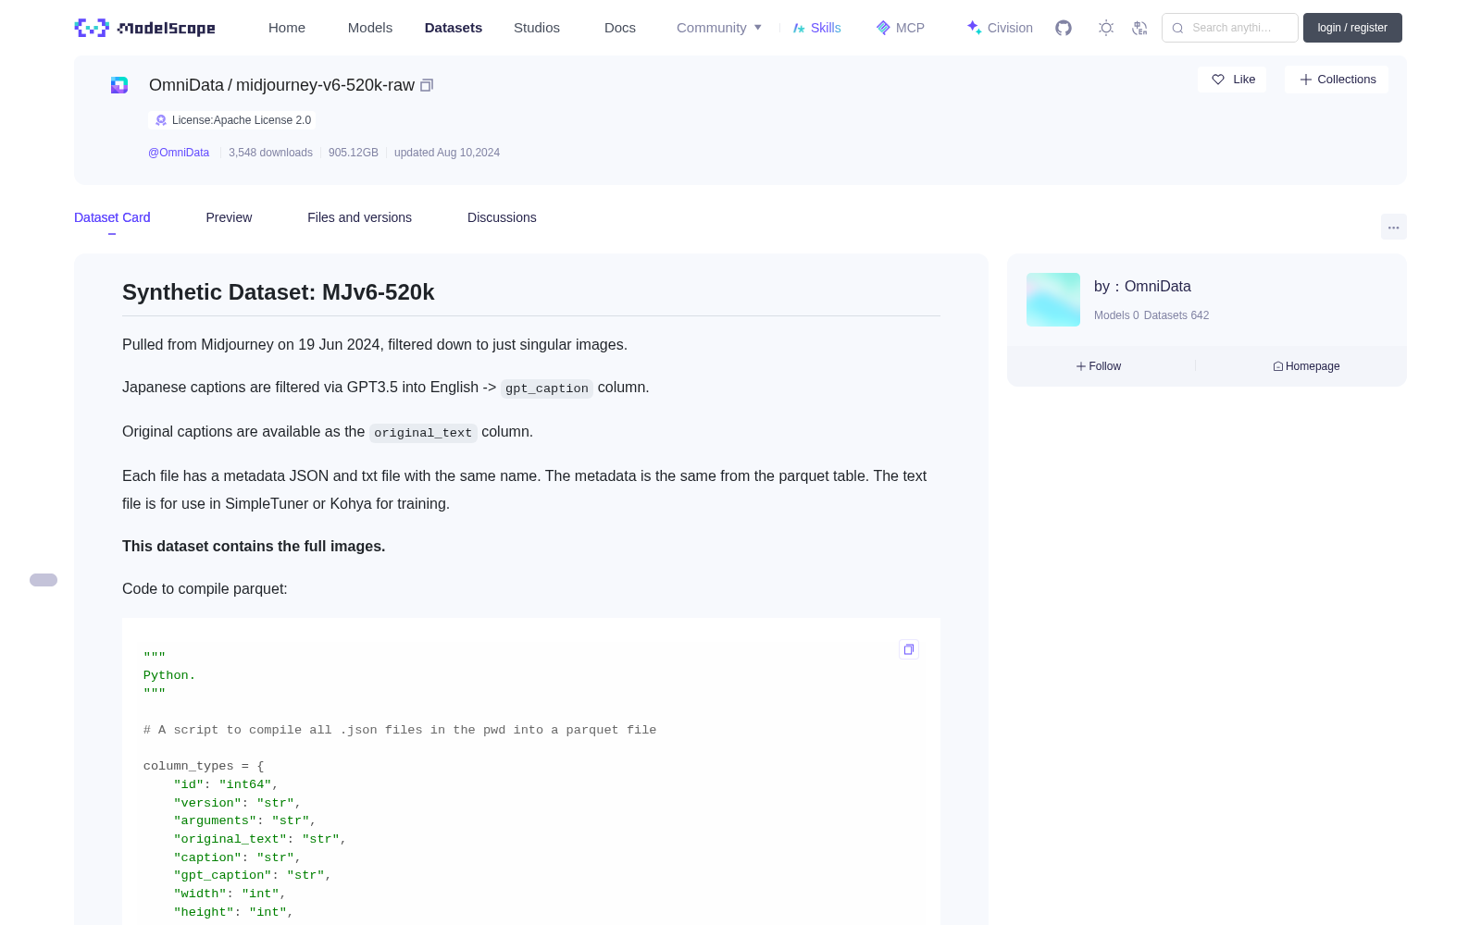This screenshot has width=1481, height=925.
Task: Select the Dataset Card tab
Action: (x=112, y=217)
